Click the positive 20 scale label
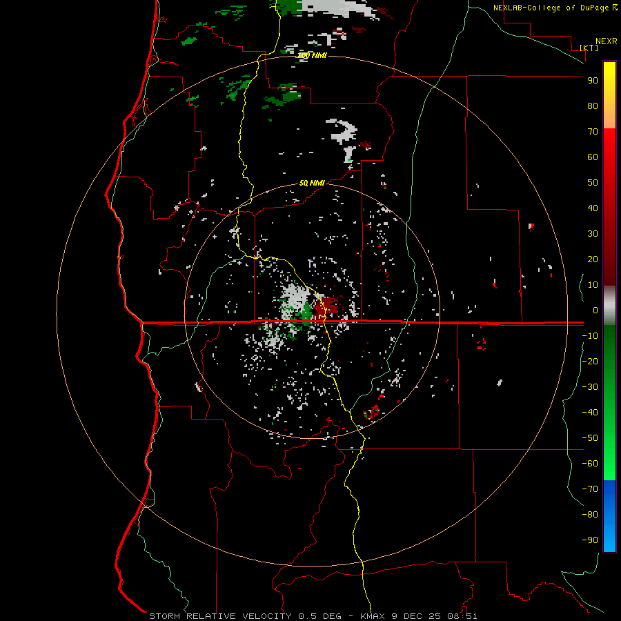Viewport: 621px width, 621px height. point(593,259)
